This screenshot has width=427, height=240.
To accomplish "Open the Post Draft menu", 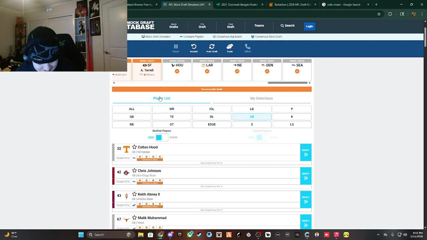I will 231,26.
